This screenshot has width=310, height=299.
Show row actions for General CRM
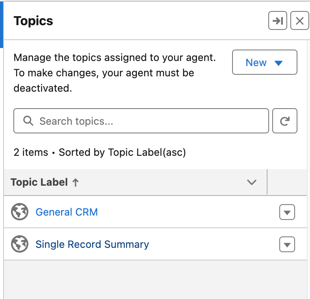287,212
